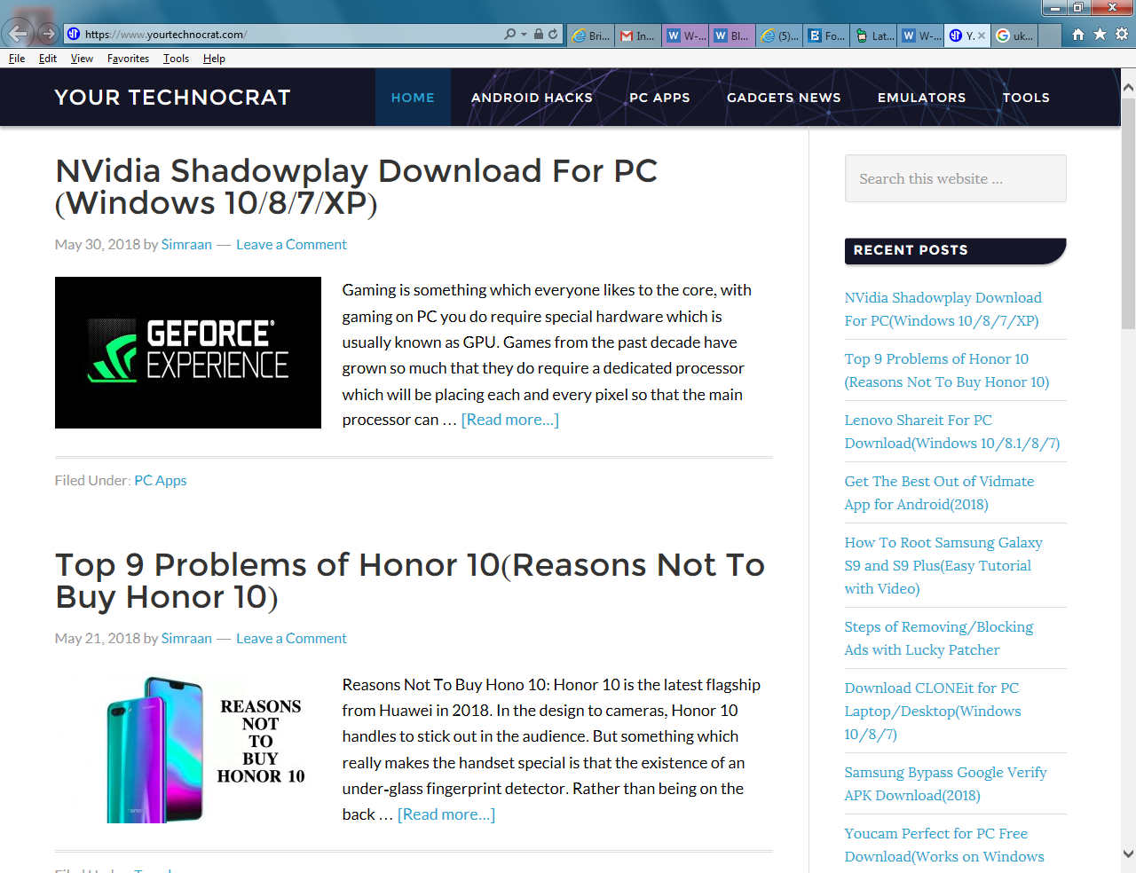
Task: Open PC Apps category under Filed Under
Action: pos(161,480)
